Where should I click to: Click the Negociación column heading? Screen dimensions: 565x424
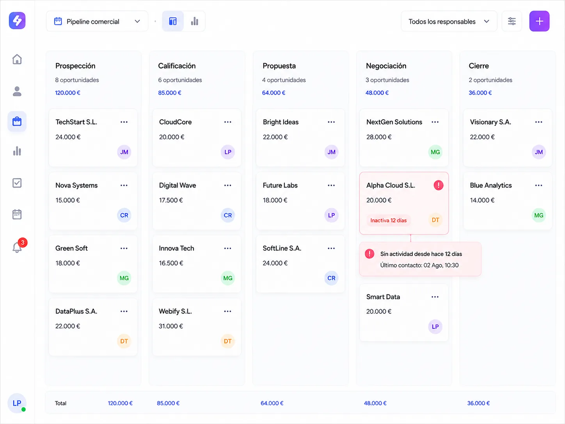tap(386, 66)
